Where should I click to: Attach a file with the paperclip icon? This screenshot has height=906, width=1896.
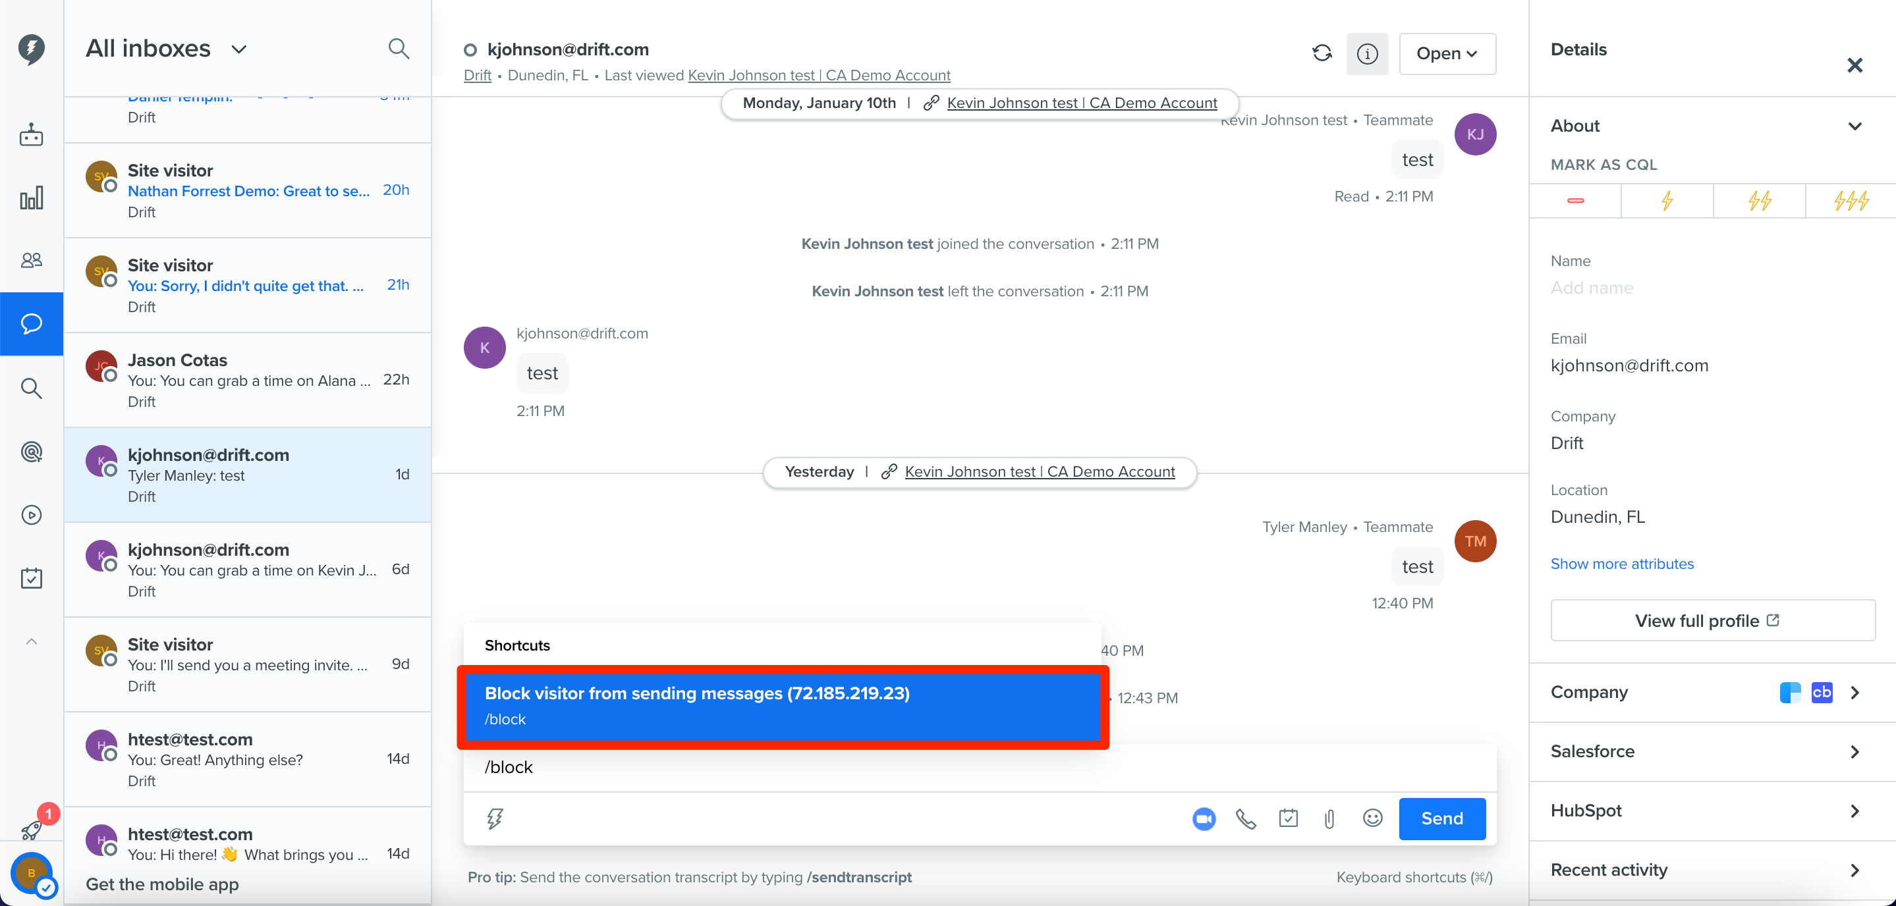[1329, 818]
